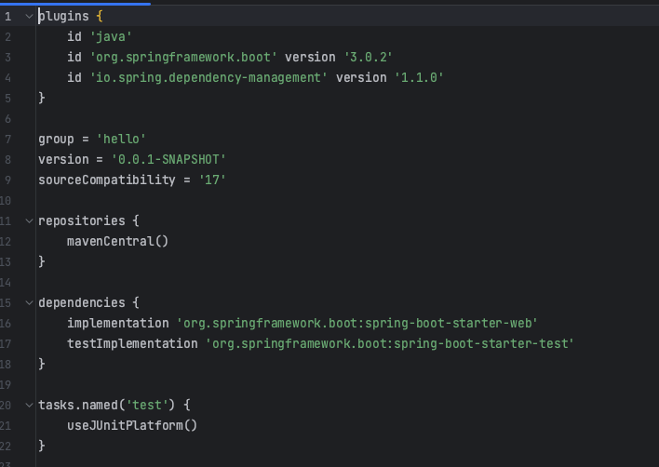Click line number 9 in the gutter
Image resolution: width=659 pixels, height=467 pixels.
coord(8,180)
